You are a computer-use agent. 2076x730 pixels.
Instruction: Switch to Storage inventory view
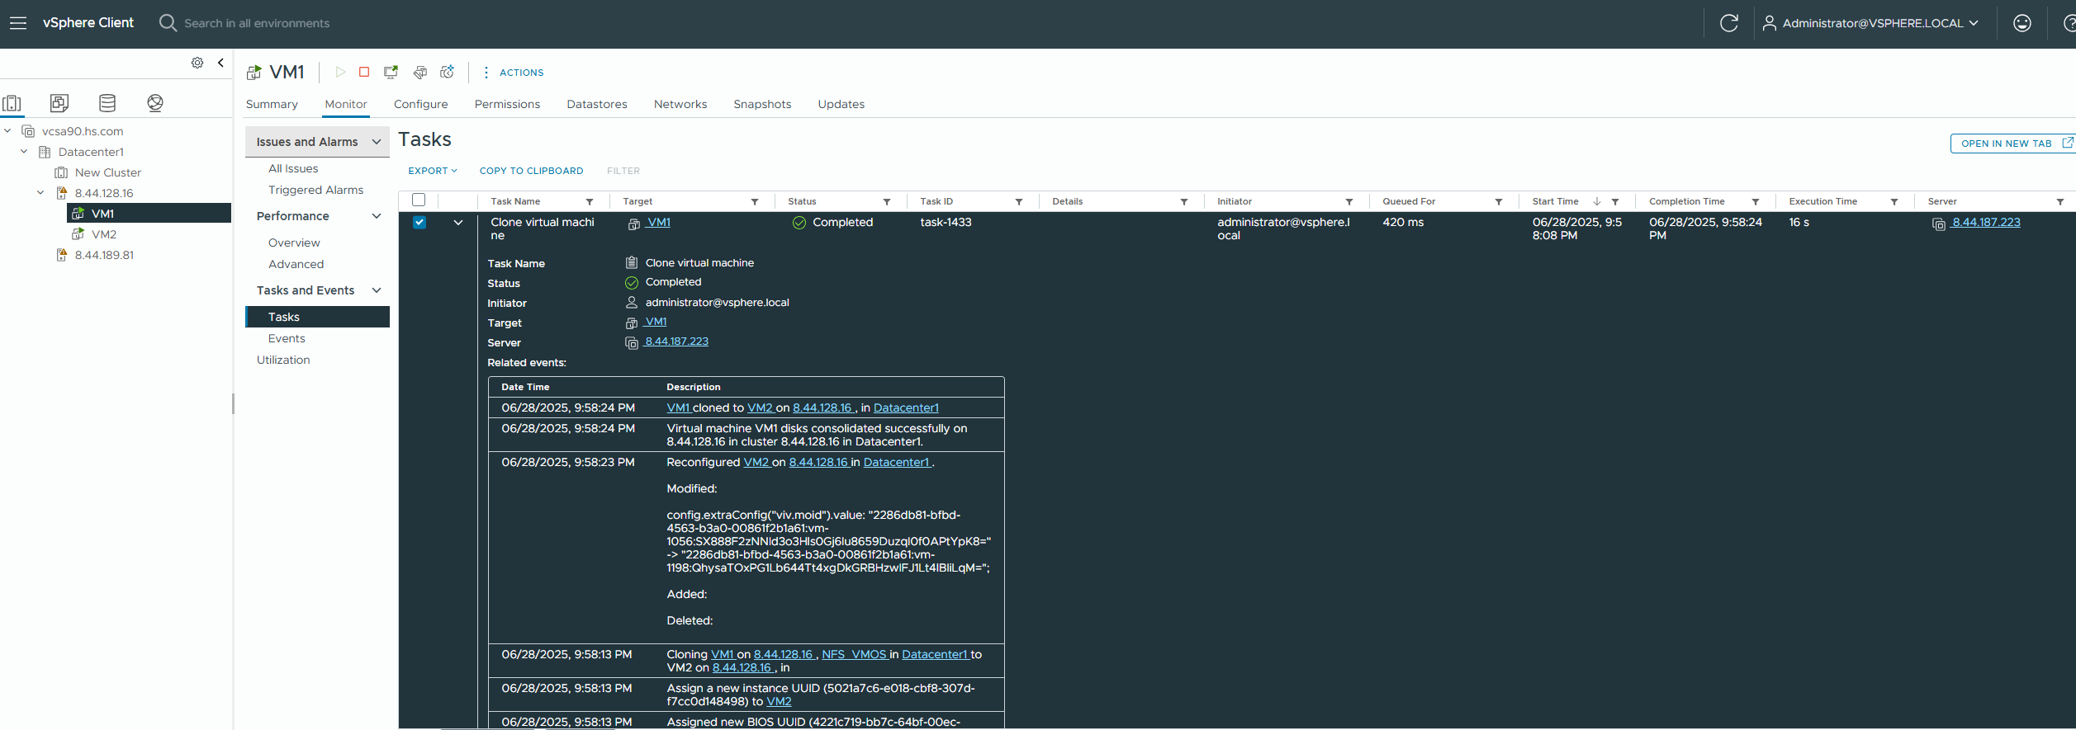[107, 103]
